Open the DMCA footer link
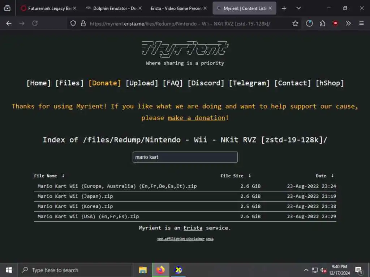The width and height of the screenshot is (370, 277). pyautogui.click(x=210, y=239)
